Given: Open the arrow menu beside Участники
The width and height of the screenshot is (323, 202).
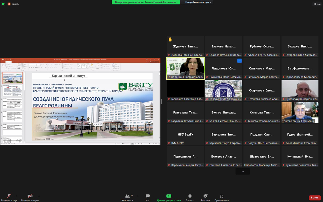Looking at the screenshot, I should 138,196.
